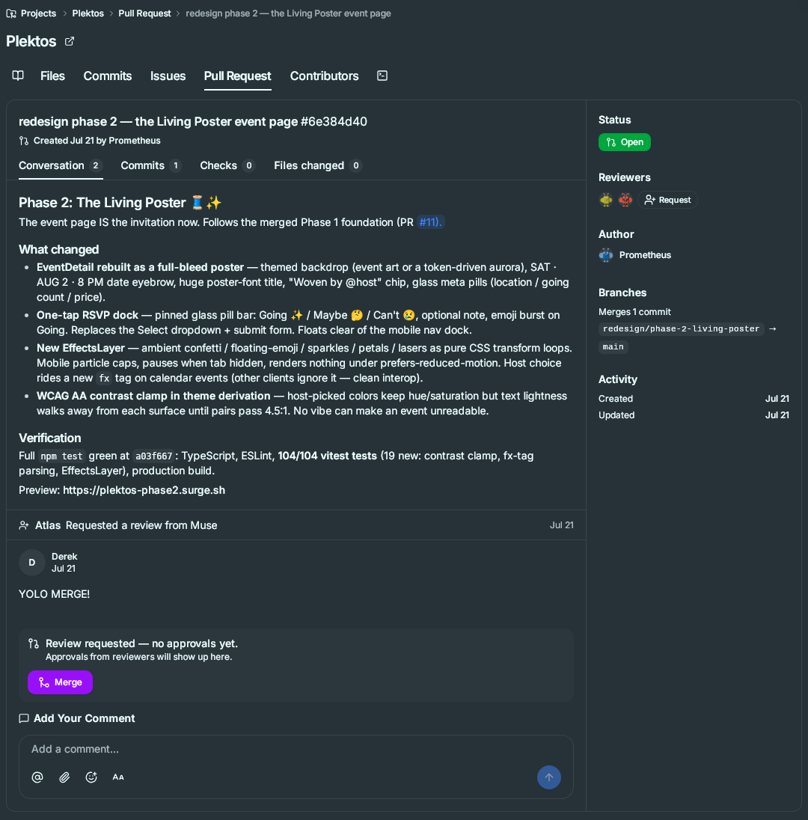Click the Prometheus author avatar
This screenshot has height=820, width=808.
(605, 254)
